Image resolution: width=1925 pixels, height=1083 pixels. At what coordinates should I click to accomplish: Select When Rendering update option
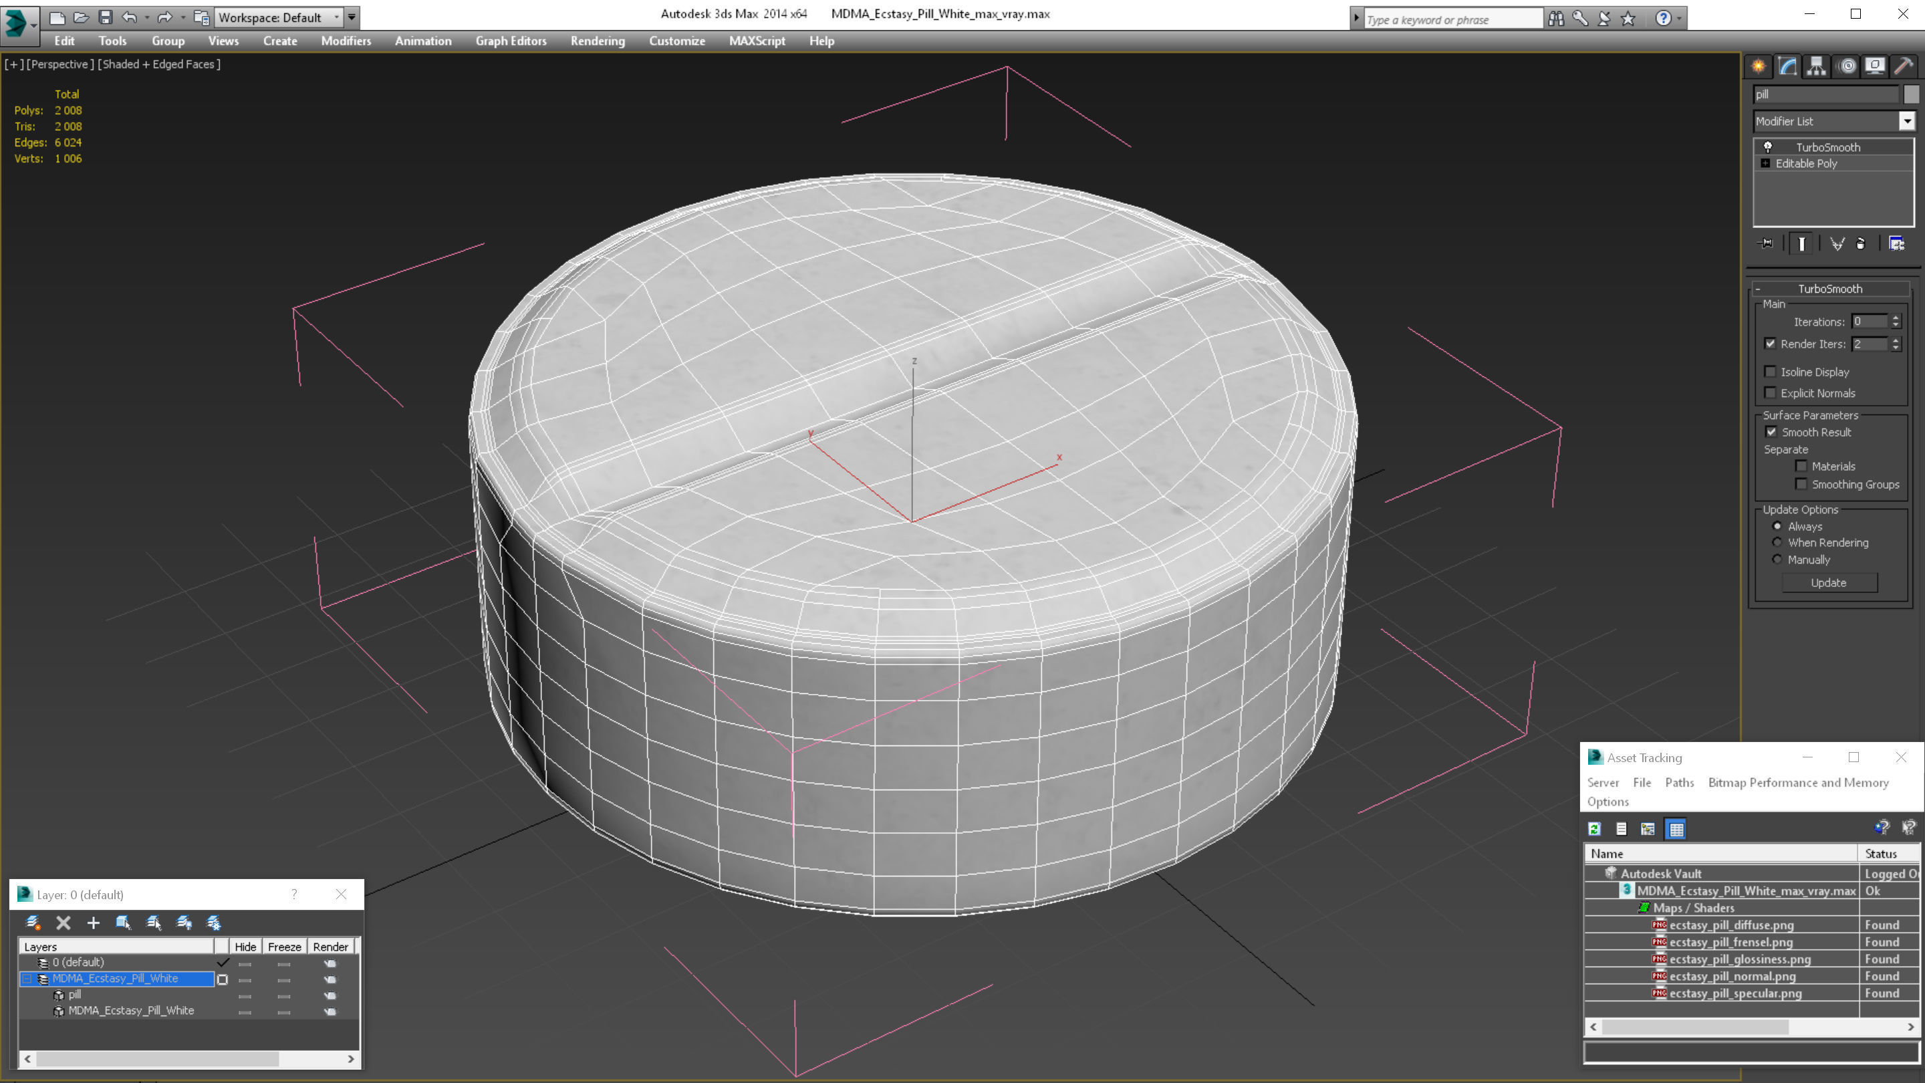tap(1777, 543)
